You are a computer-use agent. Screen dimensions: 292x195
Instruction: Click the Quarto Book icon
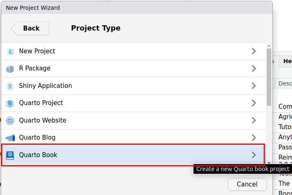point(10,155)
